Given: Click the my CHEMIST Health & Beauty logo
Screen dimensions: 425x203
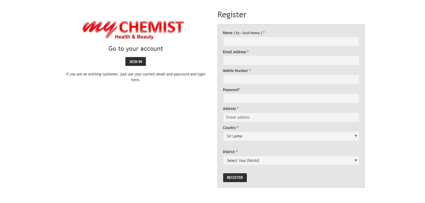Looking at the screenshot, I should tap(134, 30).
